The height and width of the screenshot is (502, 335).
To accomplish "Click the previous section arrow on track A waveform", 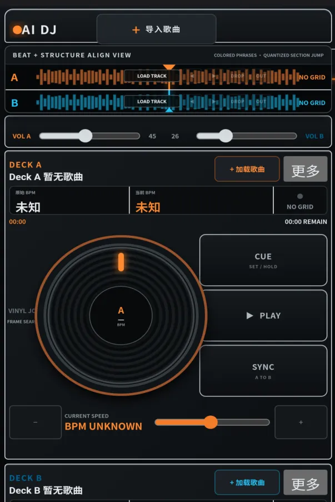I will click(x=192, y=76).
